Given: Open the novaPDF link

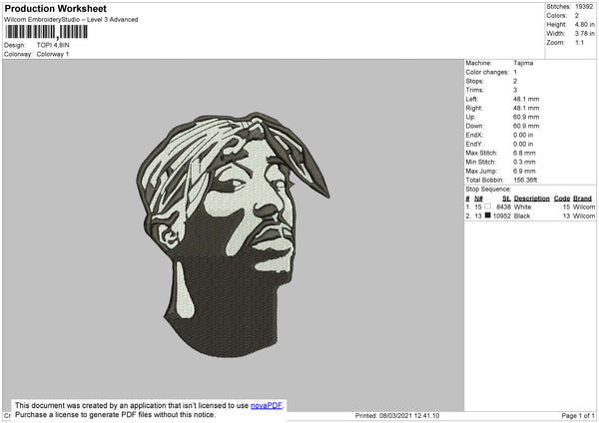Looking at the screenshot, I should [267, 405].
